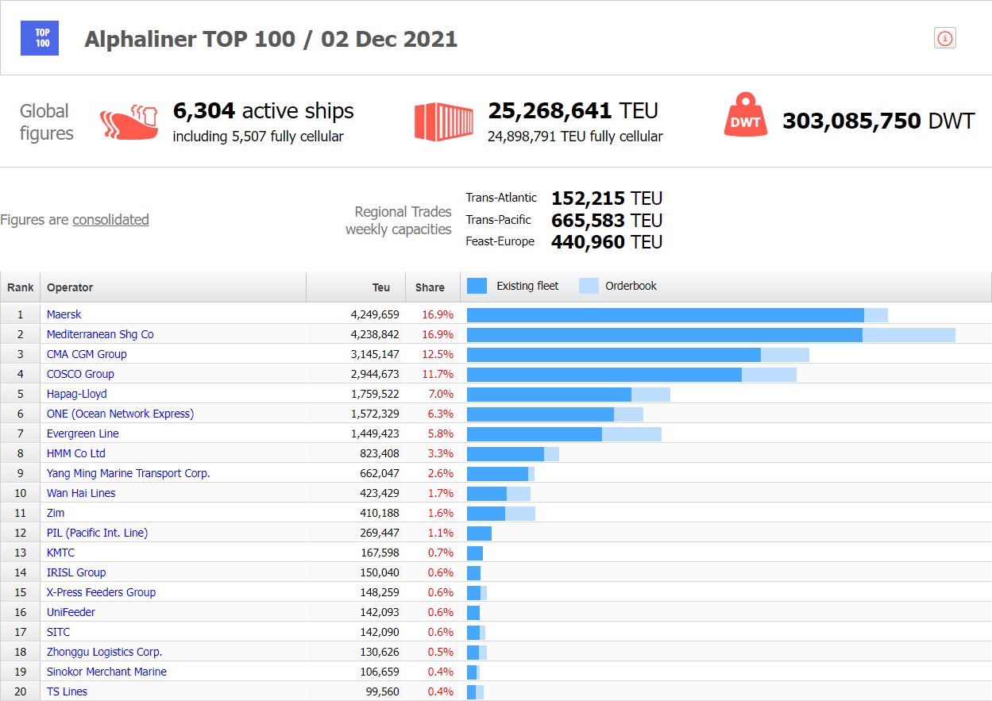This screenshot has height=701, width=992.
Task: Sort by the Rank column header
Action: (21, 287)
